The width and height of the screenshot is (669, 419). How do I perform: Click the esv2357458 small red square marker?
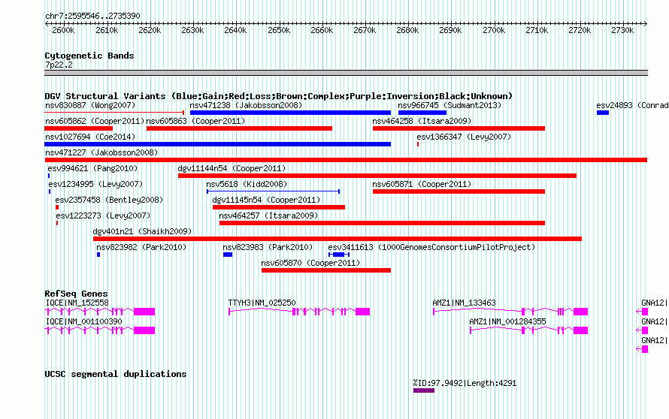coord(57,207)
